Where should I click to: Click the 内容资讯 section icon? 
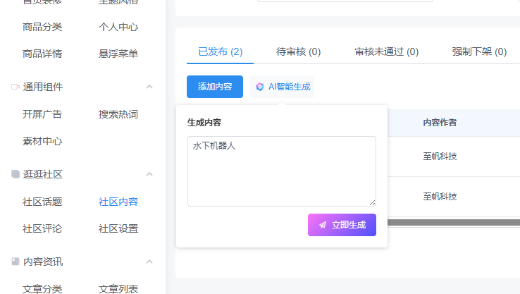16,262
